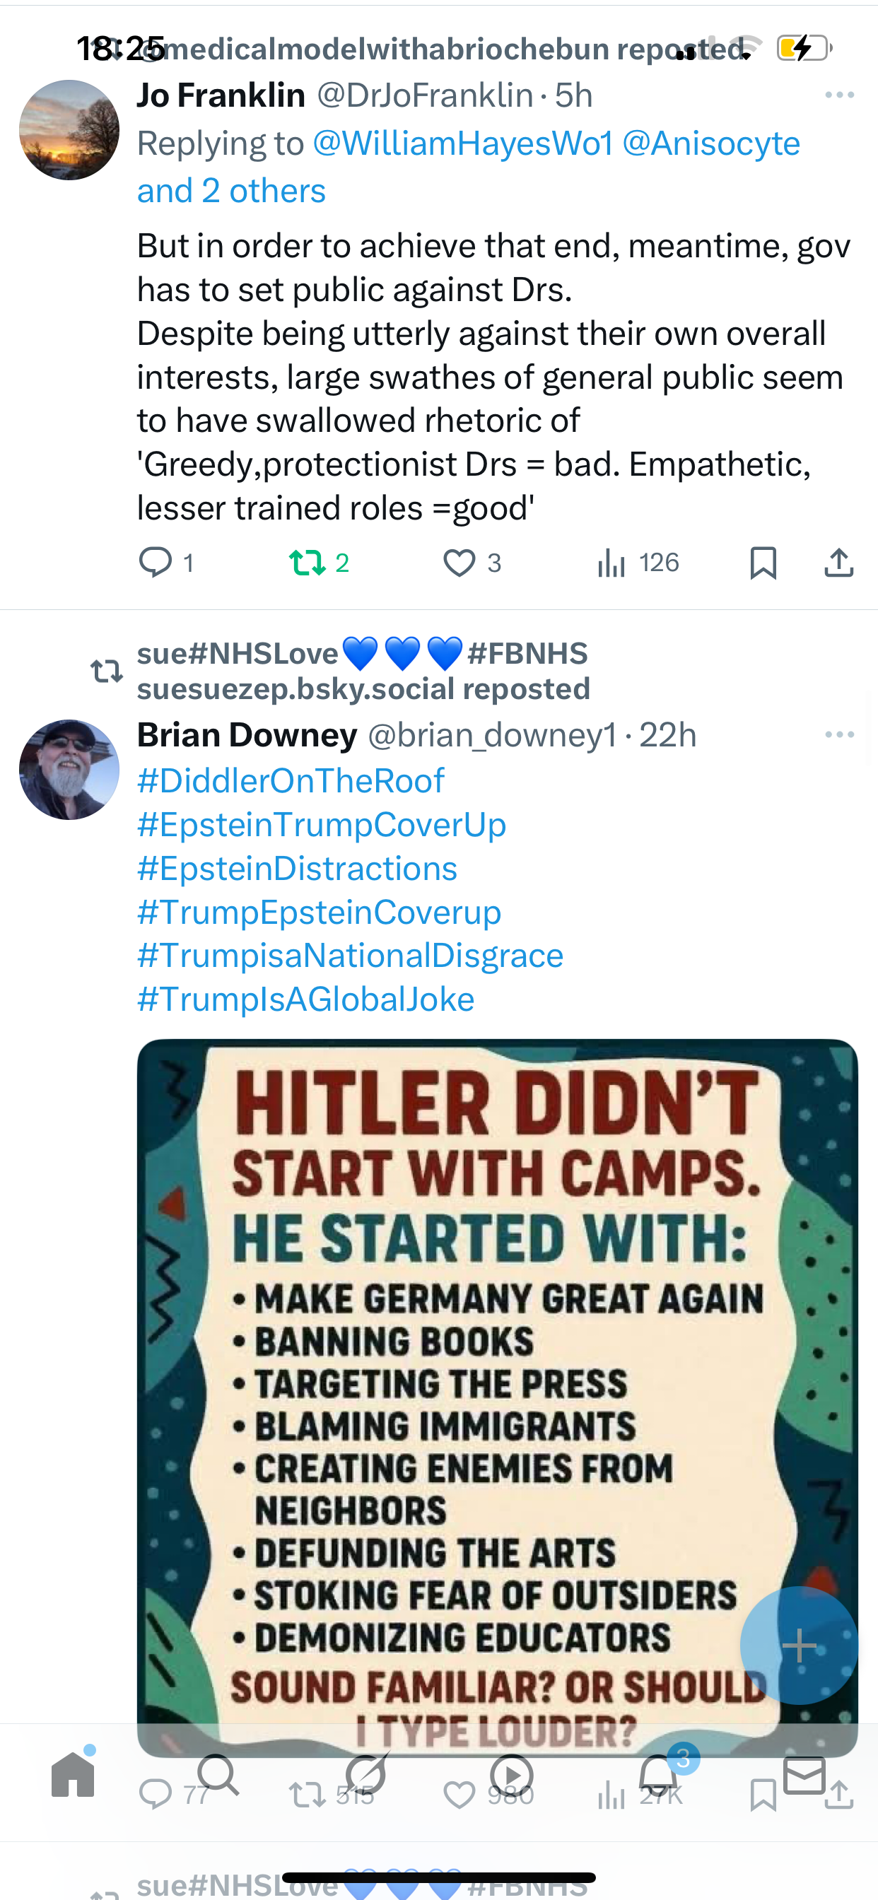Tap the #DiddlerOnTheRoof hashtag
Viewport: 878px width, 1900px height.
291,781
